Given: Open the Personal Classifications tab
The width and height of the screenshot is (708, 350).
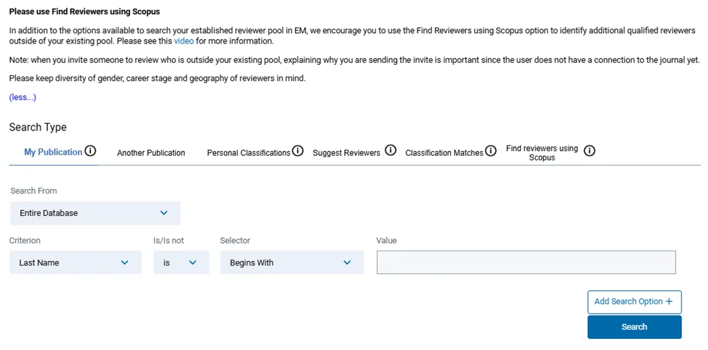Looking at the screenshot, I should [x=248, y=153].
